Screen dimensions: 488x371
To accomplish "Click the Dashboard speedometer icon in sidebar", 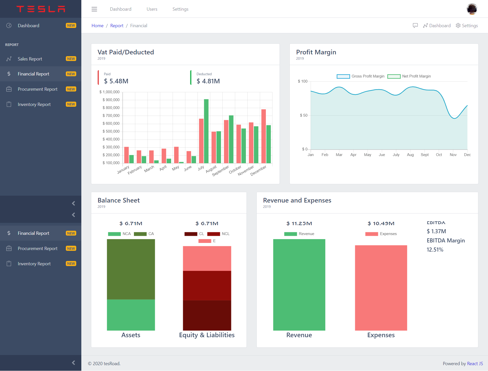I will pos(9,25).
